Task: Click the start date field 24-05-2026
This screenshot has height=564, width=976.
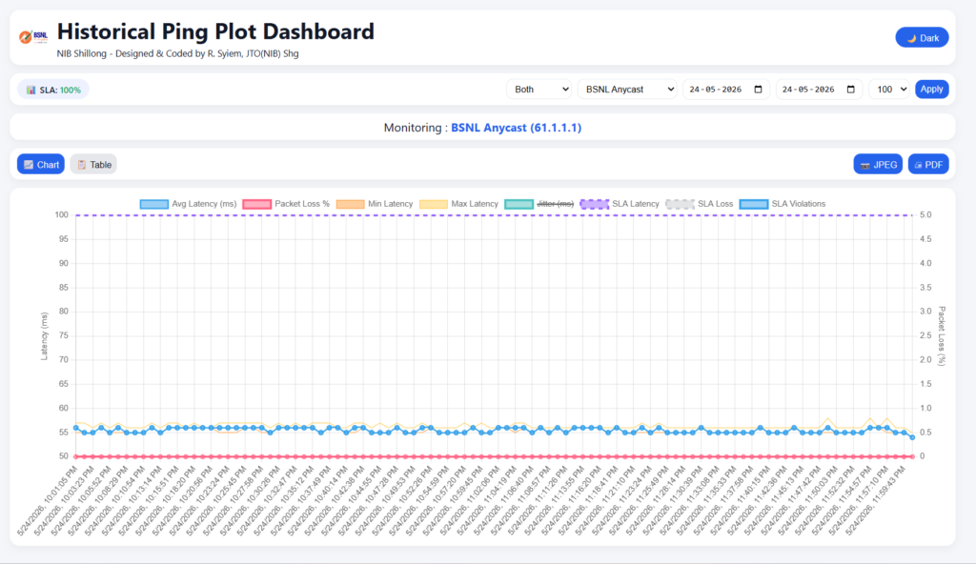Action: 726,89
